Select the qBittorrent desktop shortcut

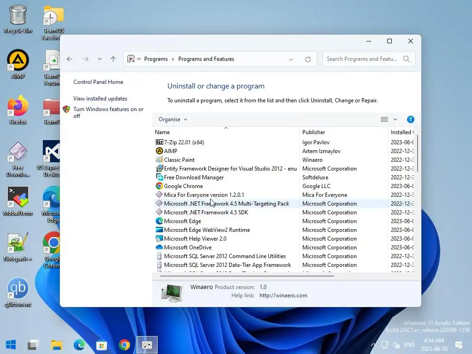[18, 292]
